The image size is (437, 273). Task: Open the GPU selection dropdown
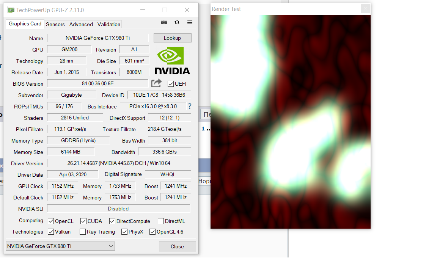point(60,246)
